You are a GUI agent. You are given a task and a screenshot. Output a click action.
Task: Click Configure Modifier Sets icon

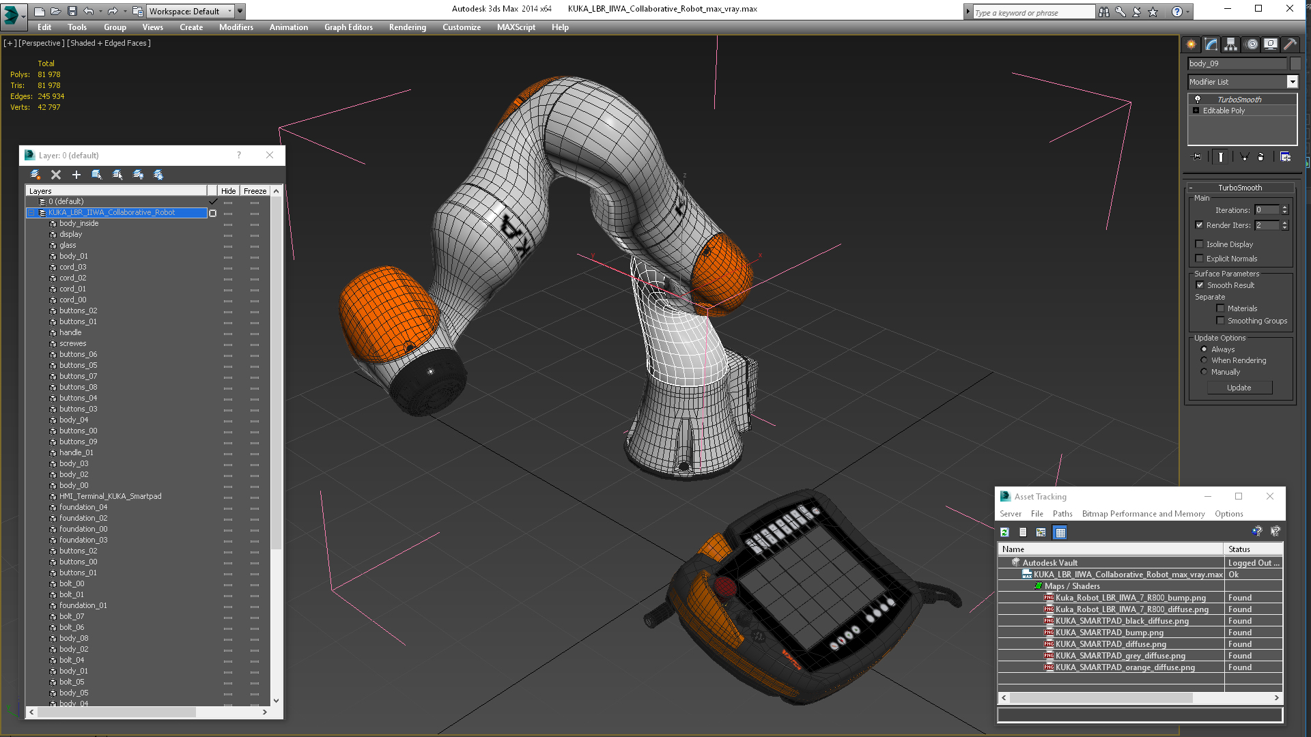[x=1285, y=157]
